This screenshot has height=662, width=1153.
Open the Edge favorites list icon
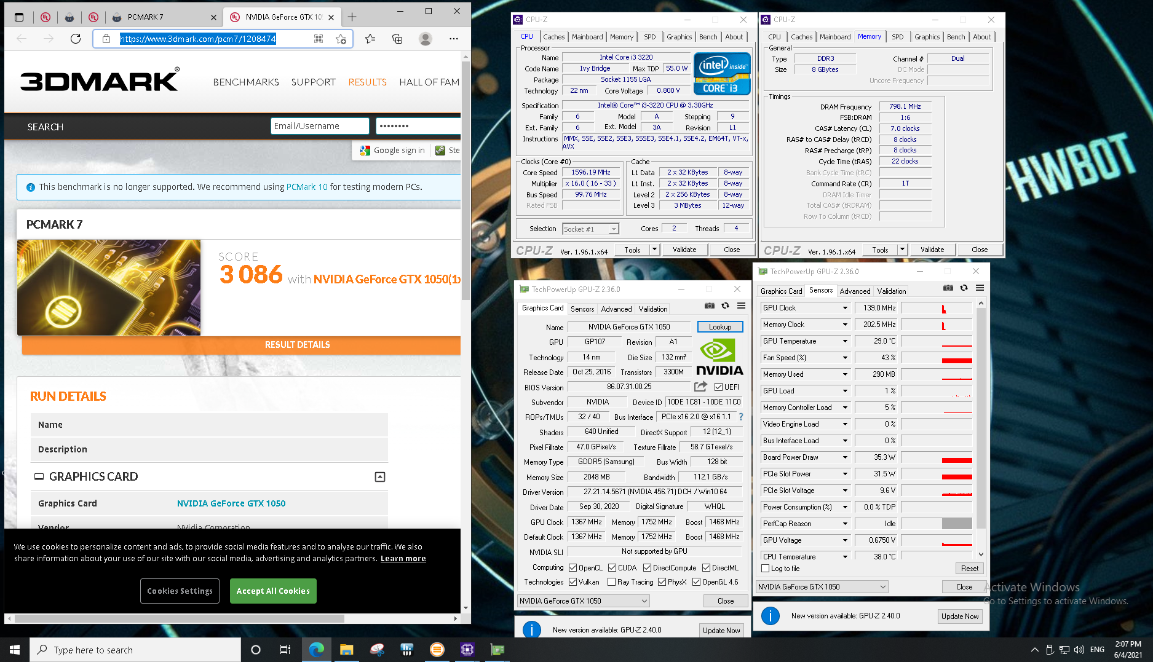tap(370, 39)
